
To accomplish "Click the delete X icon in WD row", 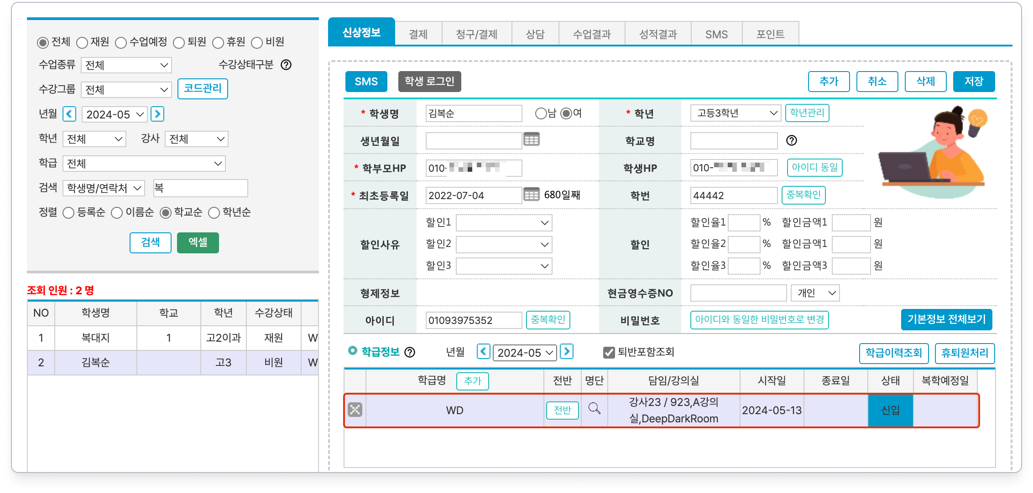I will coord(355,410).
